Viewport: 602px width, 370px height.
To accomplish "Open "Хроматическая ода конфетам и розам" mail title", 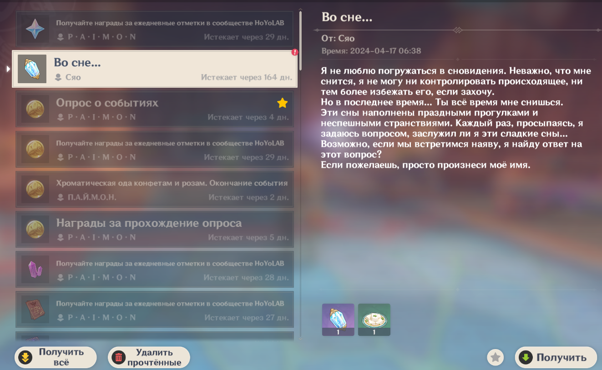I will [172, 183].
